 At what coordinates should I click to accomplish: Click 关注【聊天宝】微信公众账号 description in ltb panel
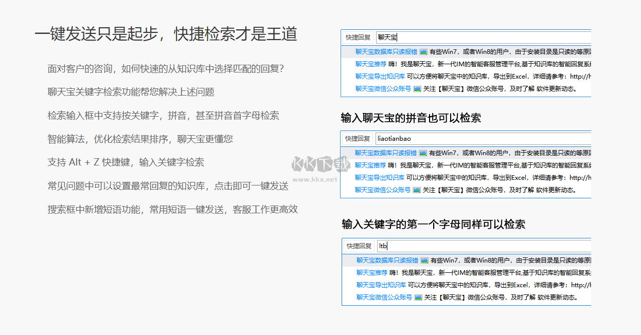(x=501, y=297)
